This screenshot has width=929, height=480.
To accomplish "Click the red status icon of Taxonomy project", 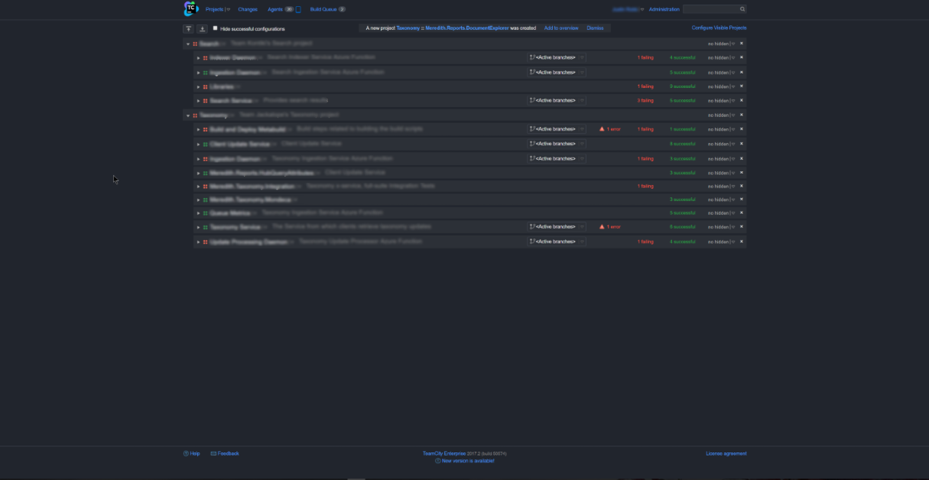I will pos(195,115).
